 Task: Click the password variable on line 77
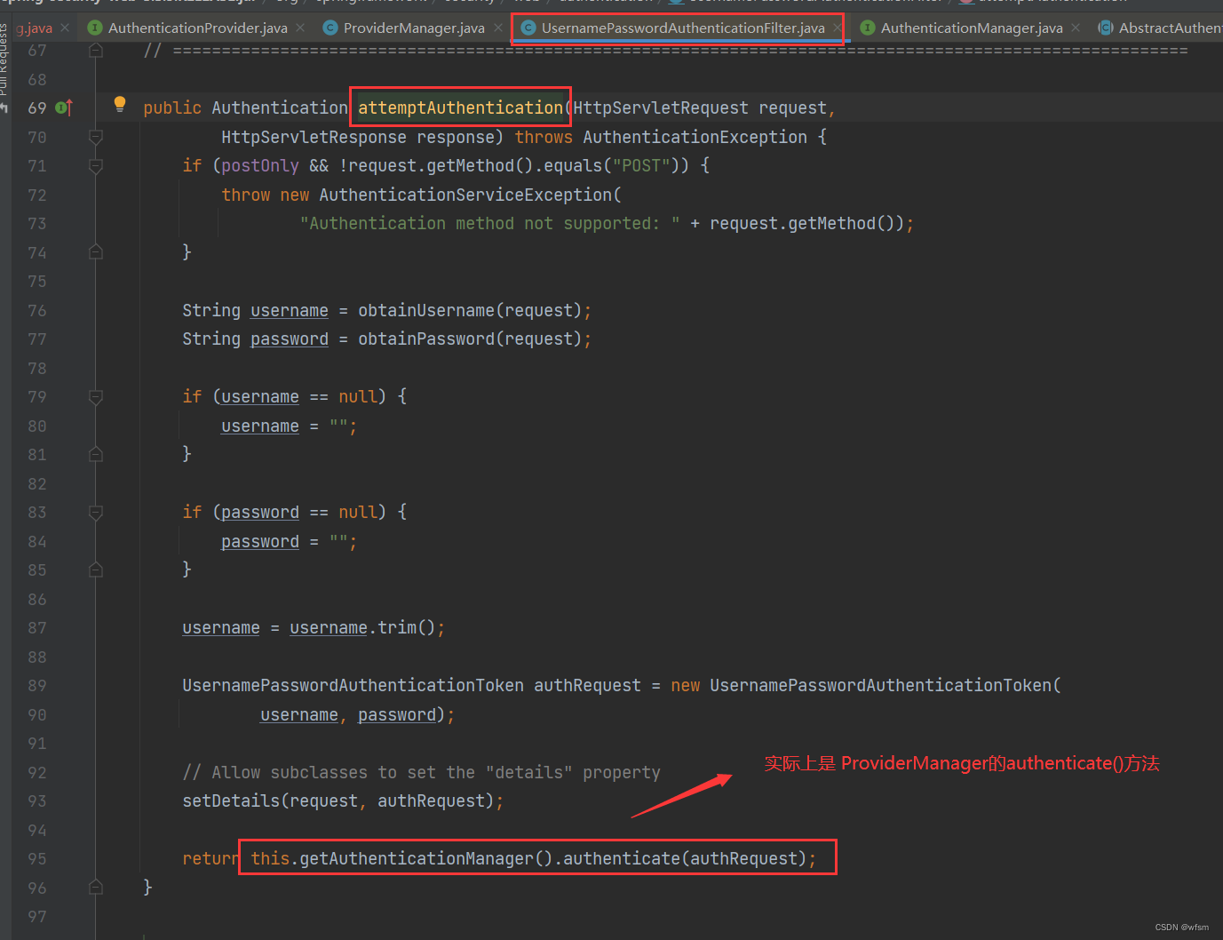click(x=290, y=339)
